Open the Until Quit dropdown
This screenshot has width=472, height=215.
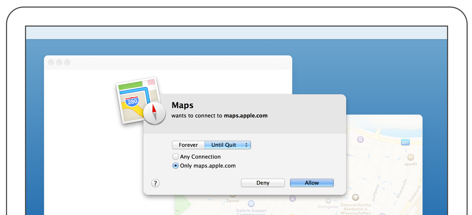(x=228, y=145)
